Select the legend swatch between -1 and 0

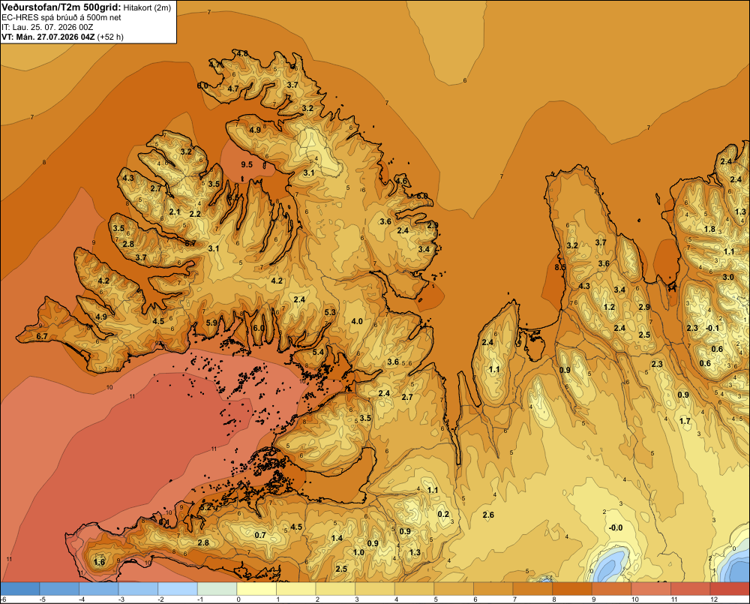pos(217,588)
